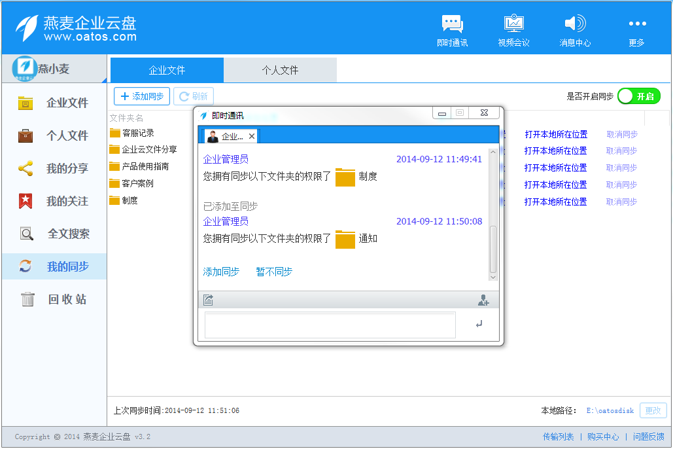Close the 企业 chat conversation tab
The image size is (673, 449).
tap(252, 137)
